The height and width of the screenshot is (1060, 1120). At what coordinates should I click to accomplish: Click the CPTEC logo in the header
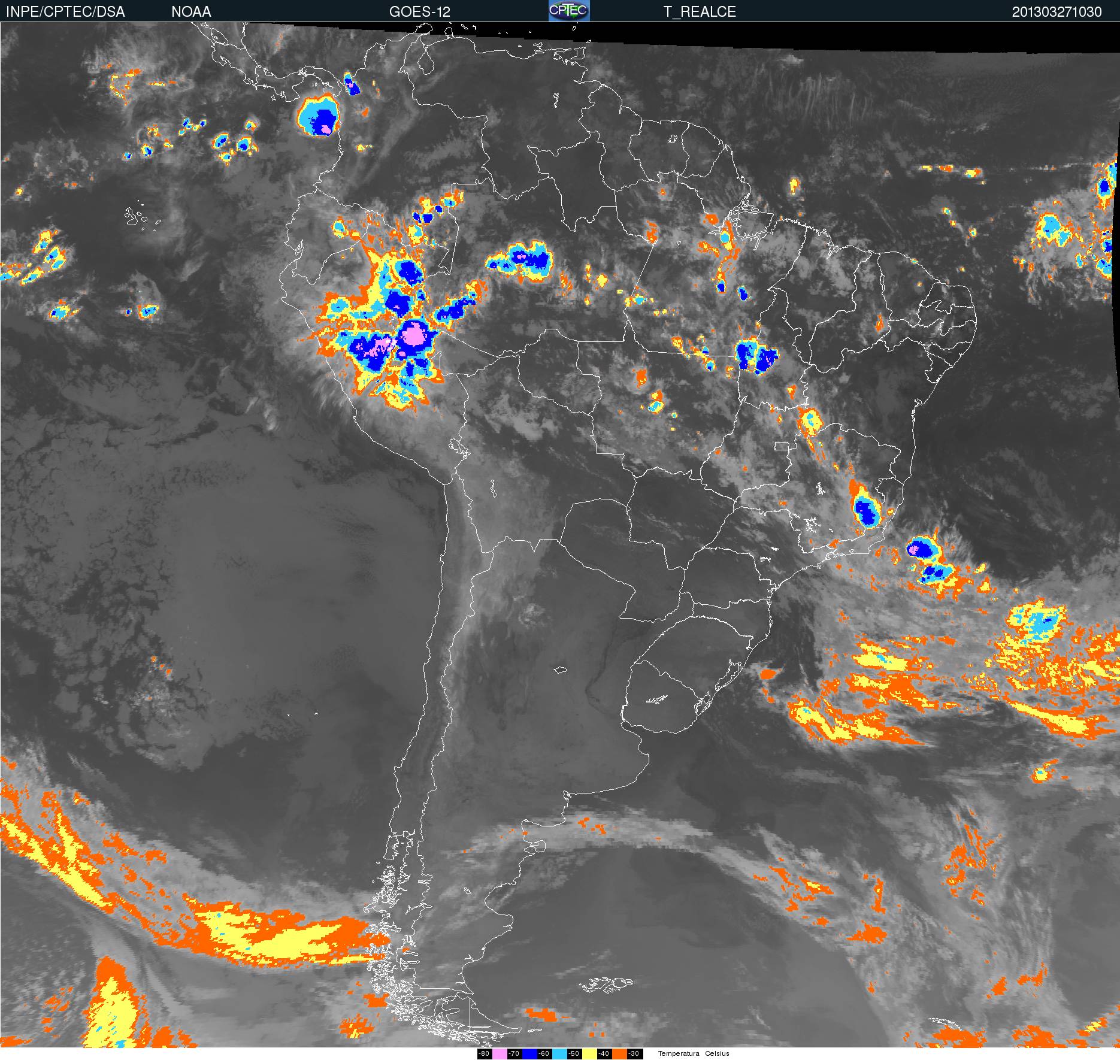(x=569, y=11)
